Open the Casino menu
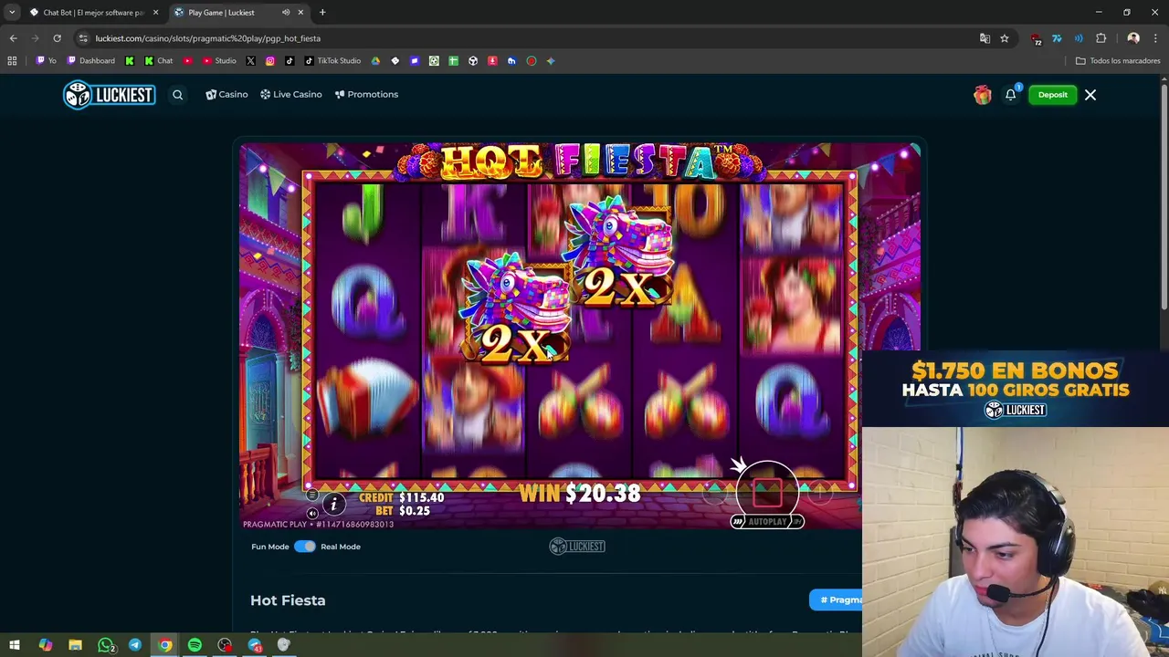Viewport: 1169px width, 657px height. pyautogui.click(x=226, y=95)
